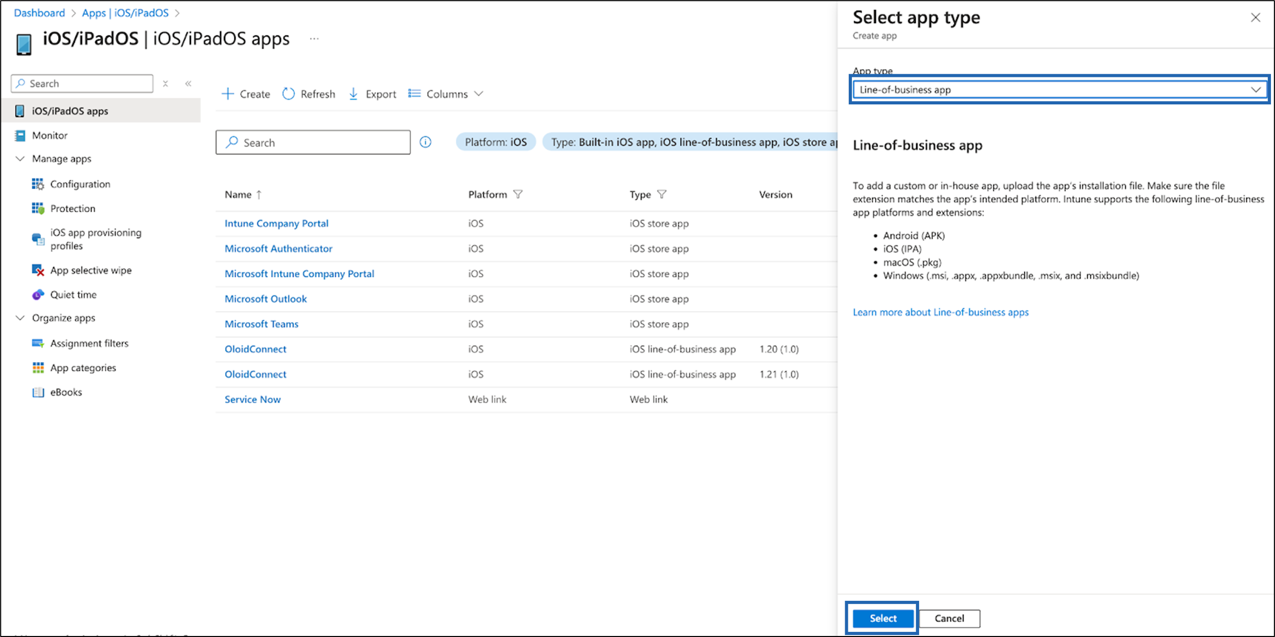Click the Cancel button

(950, 618)
